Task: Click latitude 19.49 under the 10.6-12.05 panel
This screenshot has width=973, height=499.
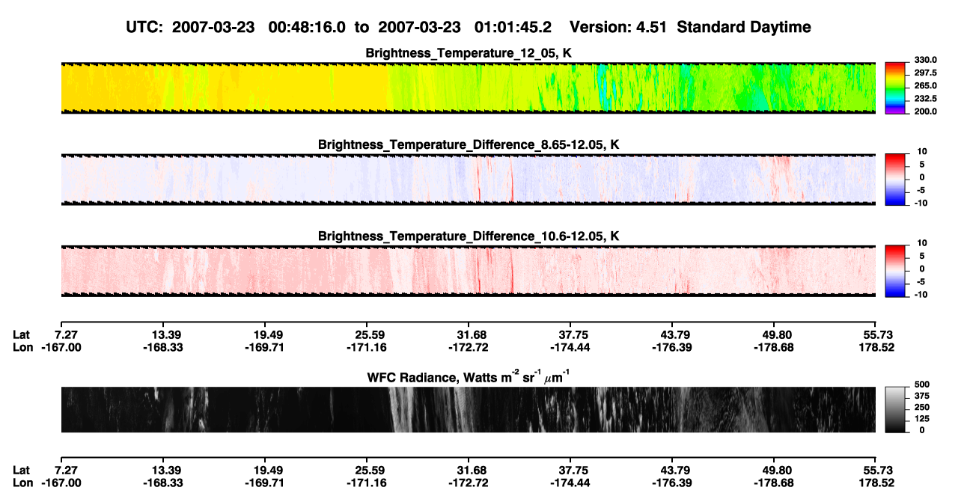Action: pos(264,335)
